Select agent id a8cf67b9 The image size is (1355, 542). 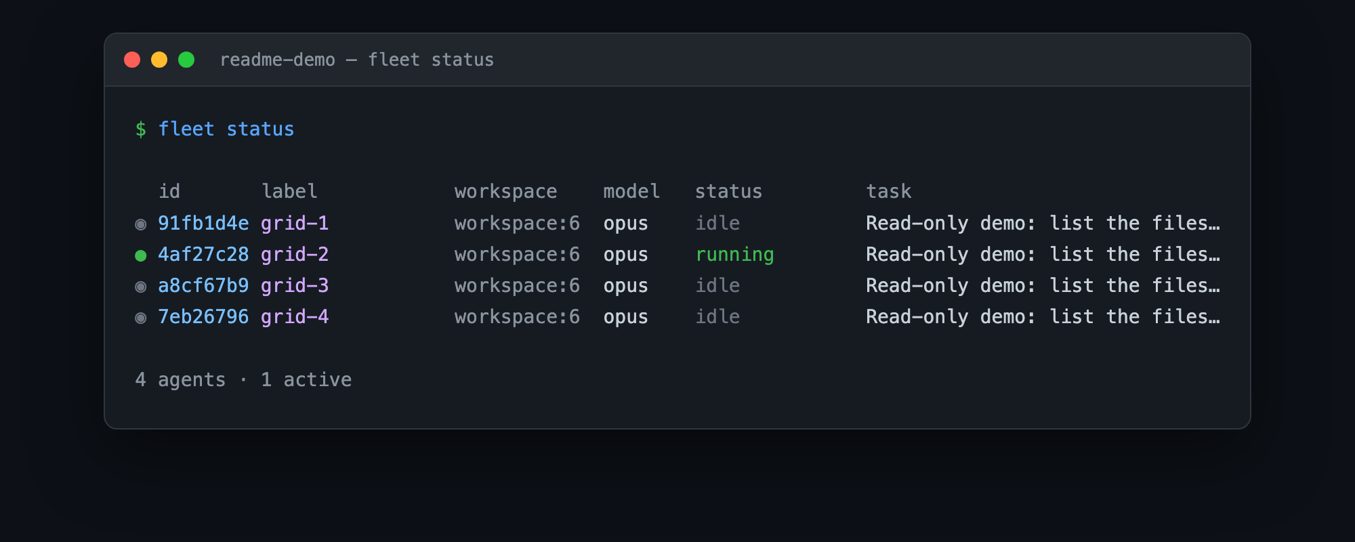point(203,285)
